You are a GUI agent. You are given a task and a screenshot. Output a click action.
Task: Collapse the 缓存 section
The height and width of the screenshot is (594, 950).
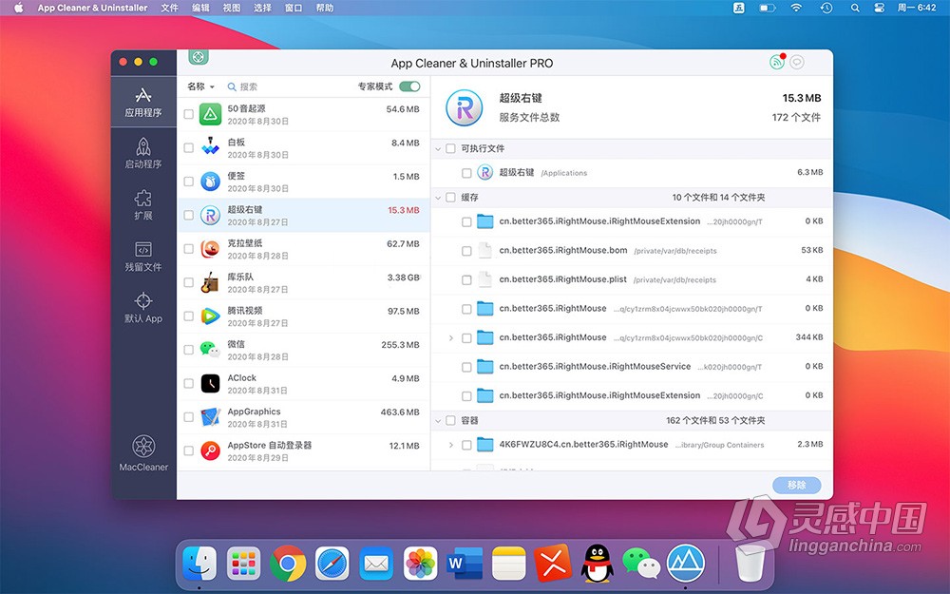pos(438,197)
